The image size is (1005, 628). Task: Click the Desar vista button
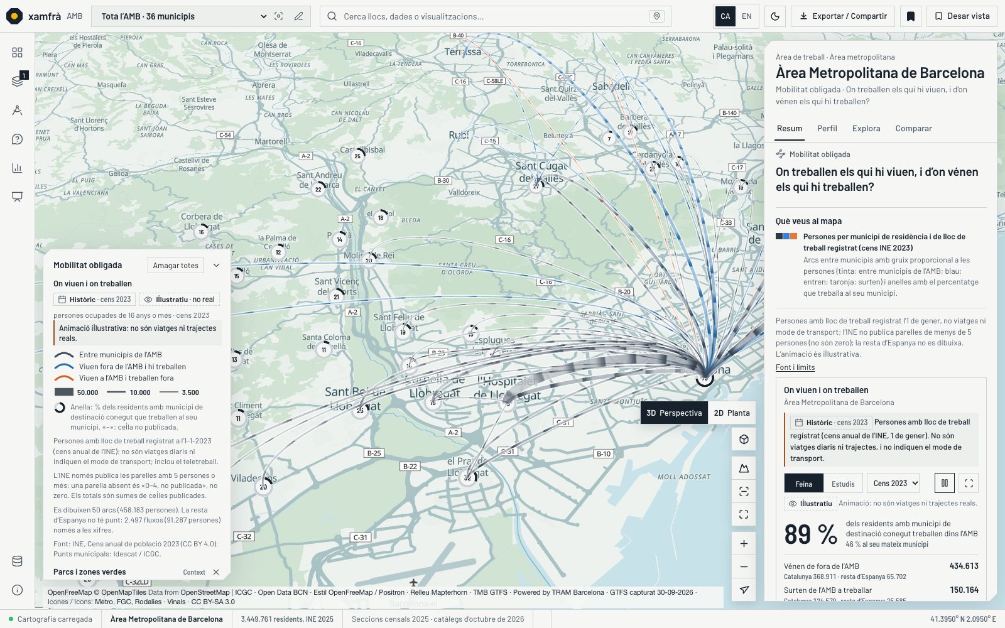(x=962, y=16)
